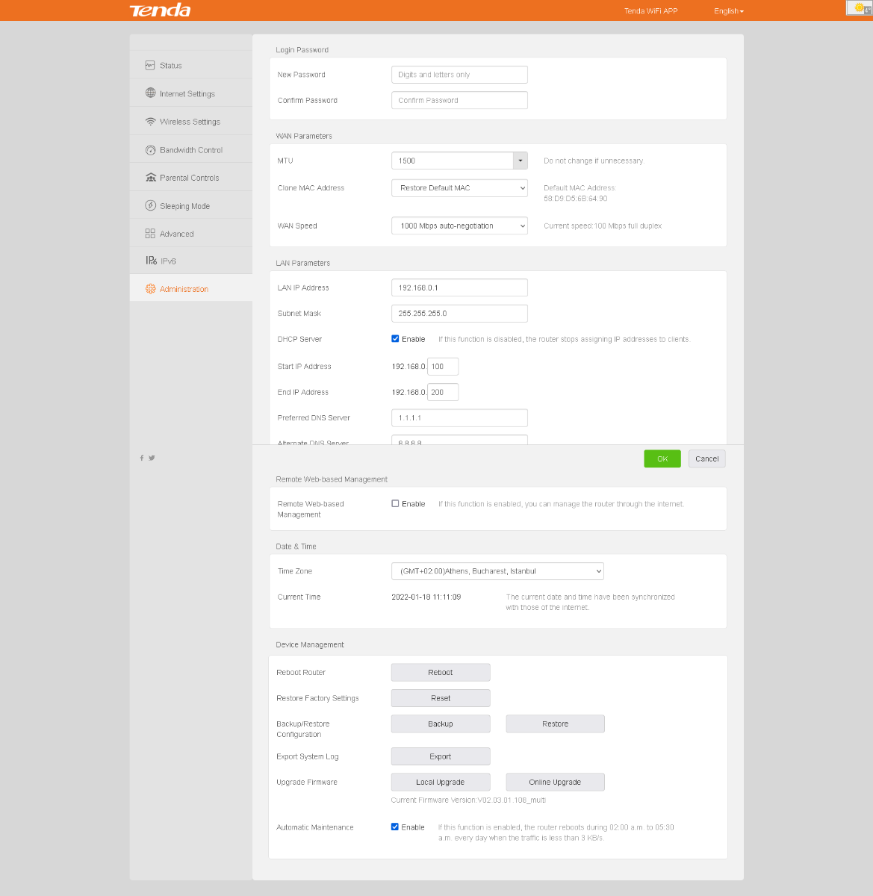Click the Online Upgrade button
The image size is (873, 896).
555,782
